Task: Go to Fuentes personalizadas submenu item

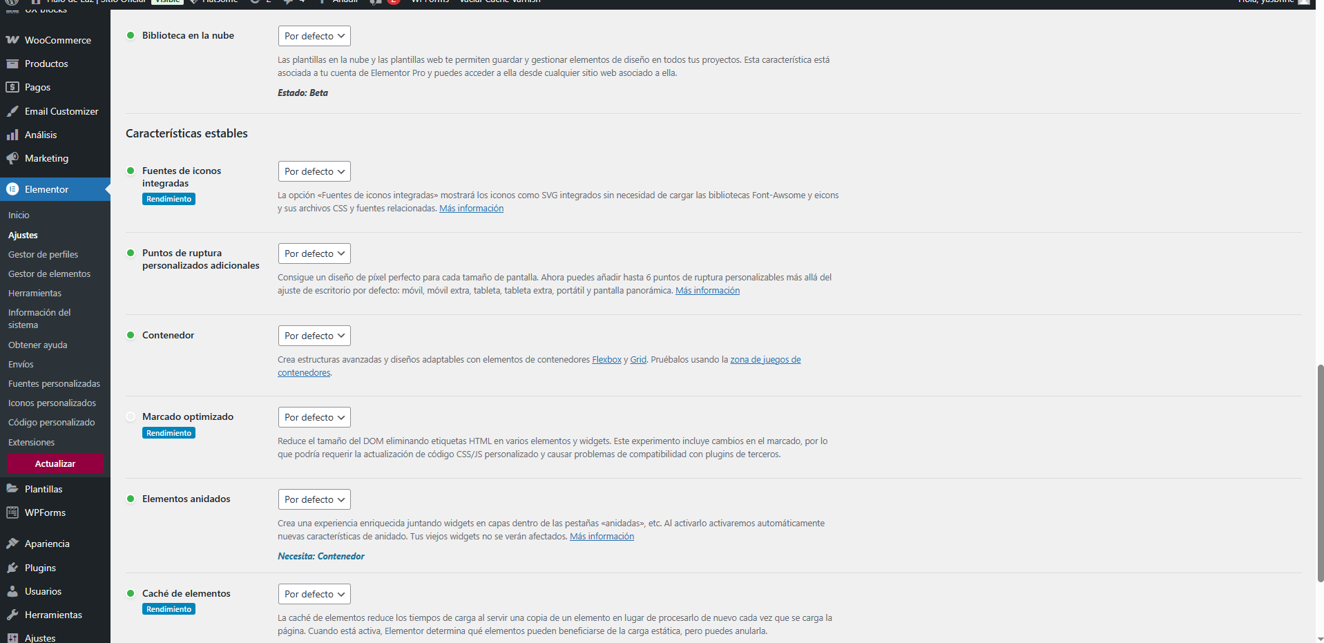Action: pos(54,383)
